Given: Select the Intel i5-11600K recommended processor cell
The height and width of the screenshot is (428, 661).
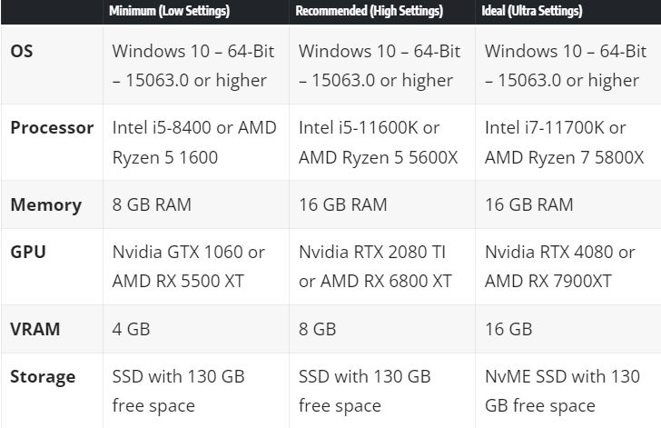Looking at the screenshot, I should [378, 142].
